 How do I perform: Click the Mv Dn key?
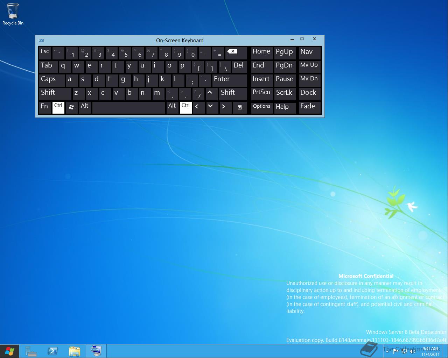click(309, 80)
